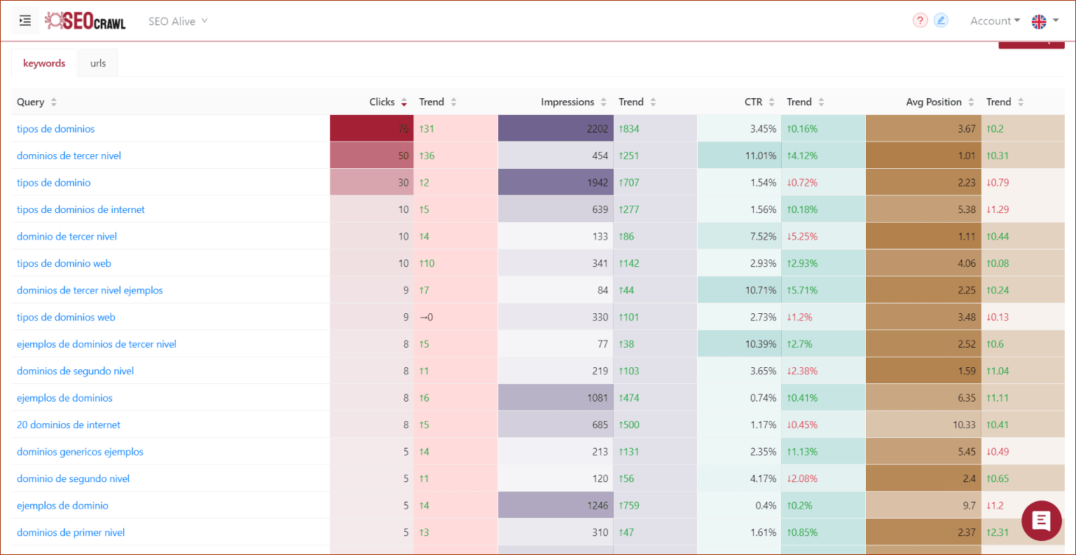The image size is (1076, 555).
Task: Sort the Avg Position column with its sort arrows
Action: (x=972, y=102)
